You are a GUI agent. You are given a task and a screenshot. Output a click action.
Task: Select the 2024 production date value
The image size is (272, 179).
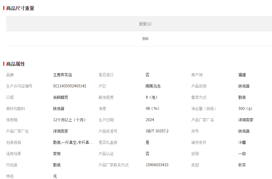(x=150, y=120)
